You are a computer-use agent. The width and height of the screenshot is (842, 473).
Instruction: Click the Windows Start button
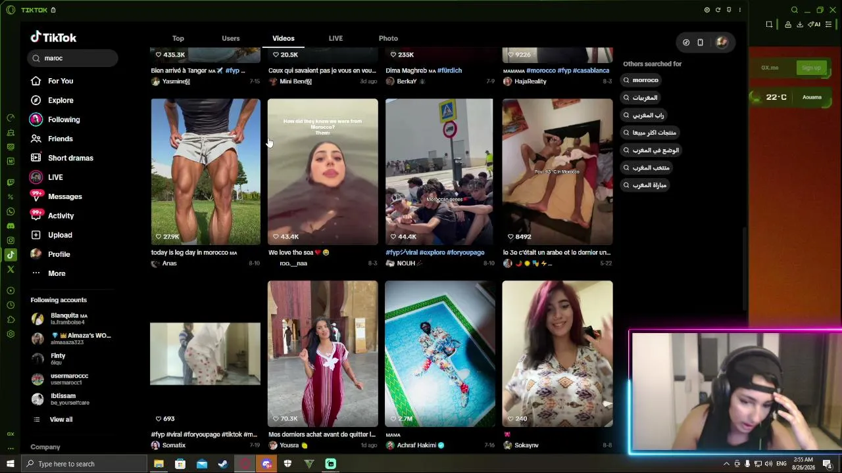tap(11, 464)
